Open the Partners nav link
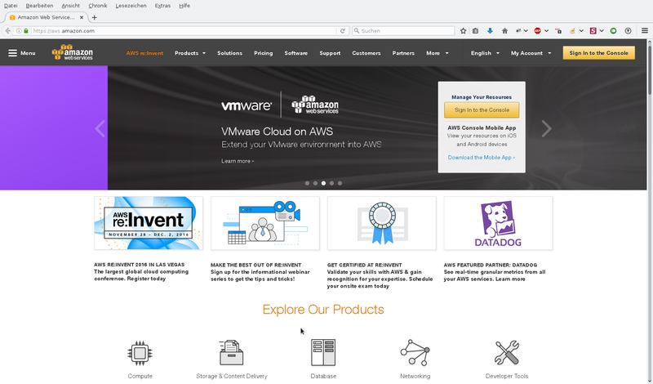The height and width of the screenshot is (384, 653). coord(403,53)
